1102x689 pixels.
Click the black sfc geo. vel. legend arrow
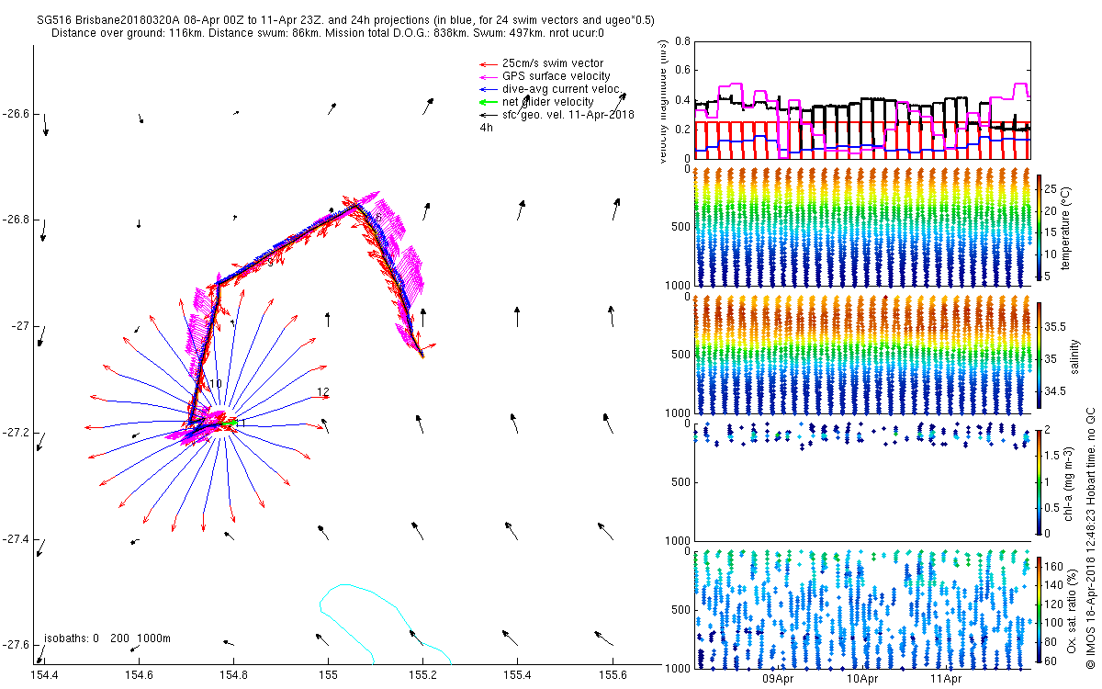[x=488, y=115]
